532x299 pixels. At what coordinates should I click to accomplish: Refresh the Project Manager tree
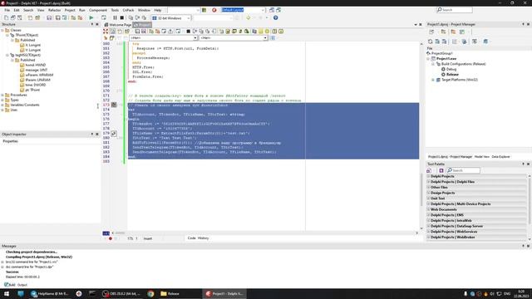tap(431, 42)
